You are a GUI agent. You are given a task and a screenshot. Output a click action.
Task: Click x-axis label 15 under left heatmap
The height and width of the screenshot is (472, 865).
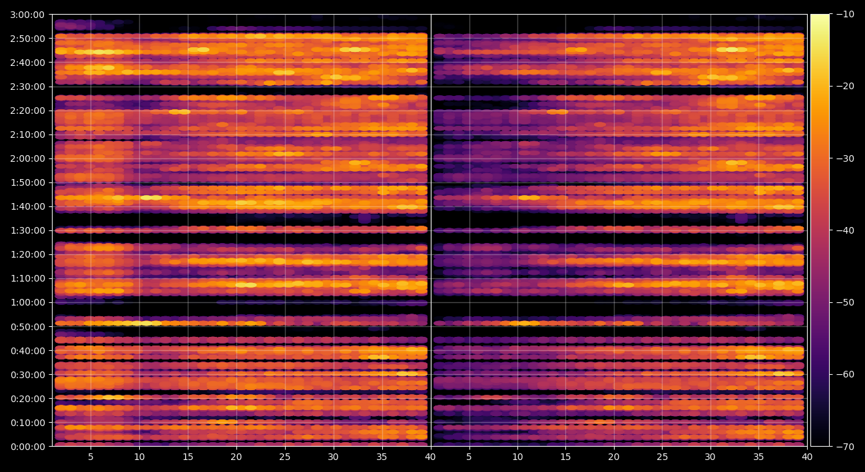point(188,457)
